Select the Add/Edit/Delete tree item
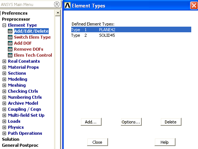This screenshot has height=149, width=198. point(31,31)
